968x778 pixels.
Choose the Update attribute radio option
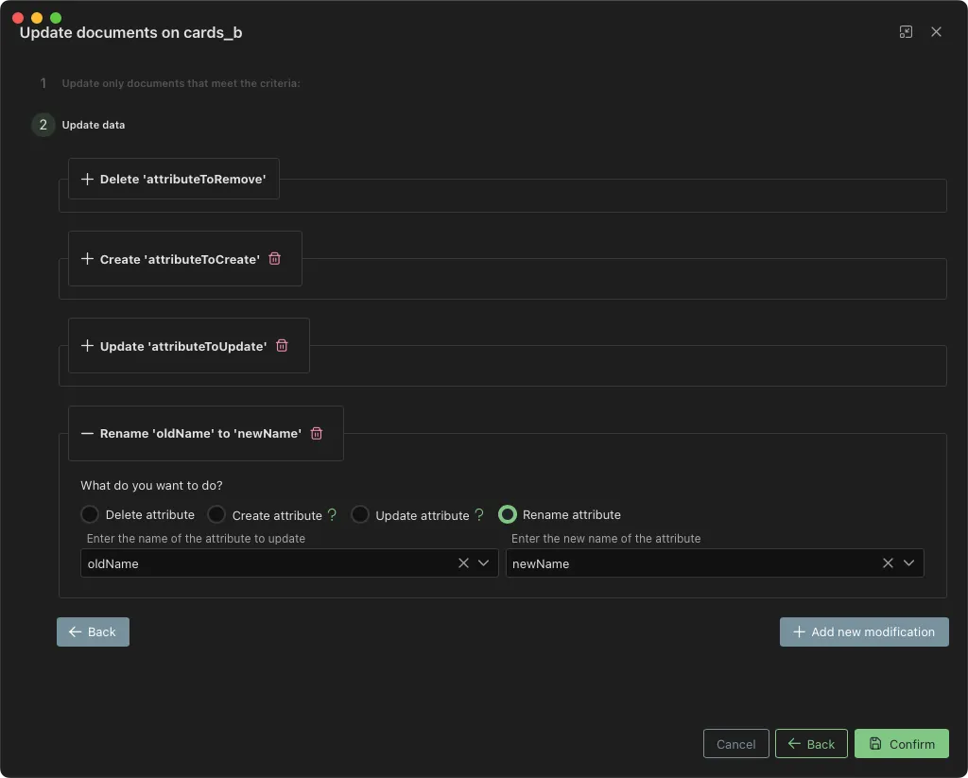tap(360, 515)
